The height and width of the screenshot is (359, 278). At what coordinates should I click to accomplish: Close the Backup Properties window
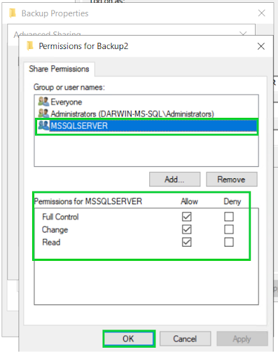tap(262, 13)
